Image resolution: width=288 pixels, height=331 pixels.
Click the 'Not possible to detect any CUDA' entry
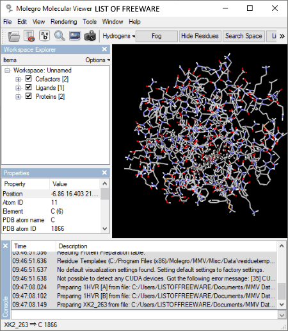tap(144, 278)
